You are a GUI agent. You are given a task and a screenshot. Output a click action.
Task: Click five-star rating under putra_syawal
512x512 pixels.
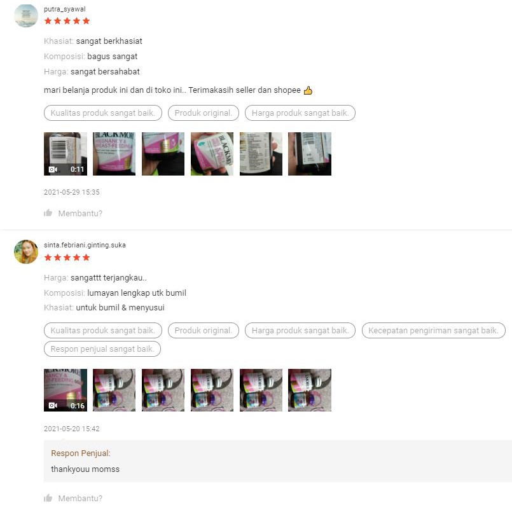(67, 21)
